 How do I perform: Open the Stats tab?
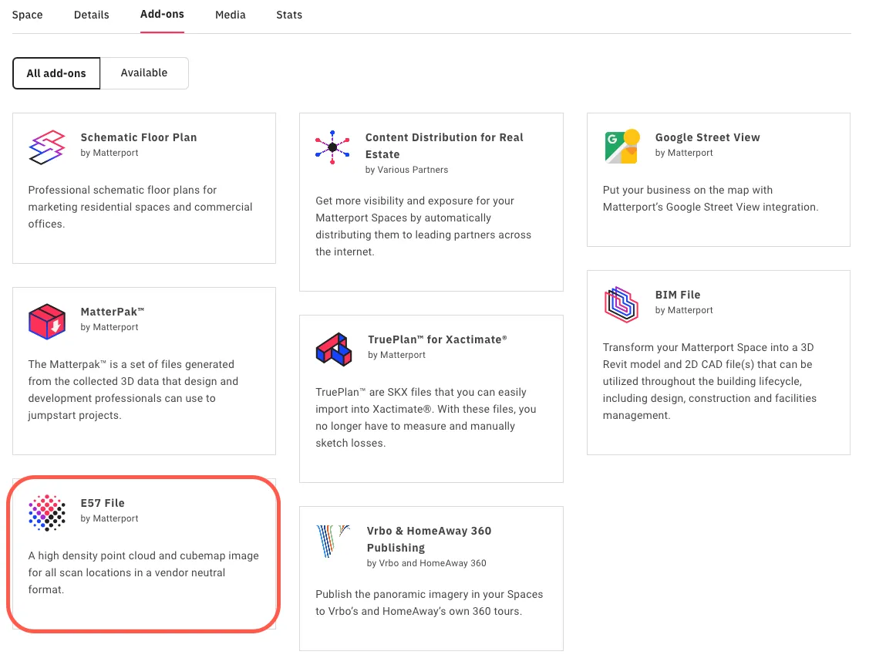click(289, 15)
